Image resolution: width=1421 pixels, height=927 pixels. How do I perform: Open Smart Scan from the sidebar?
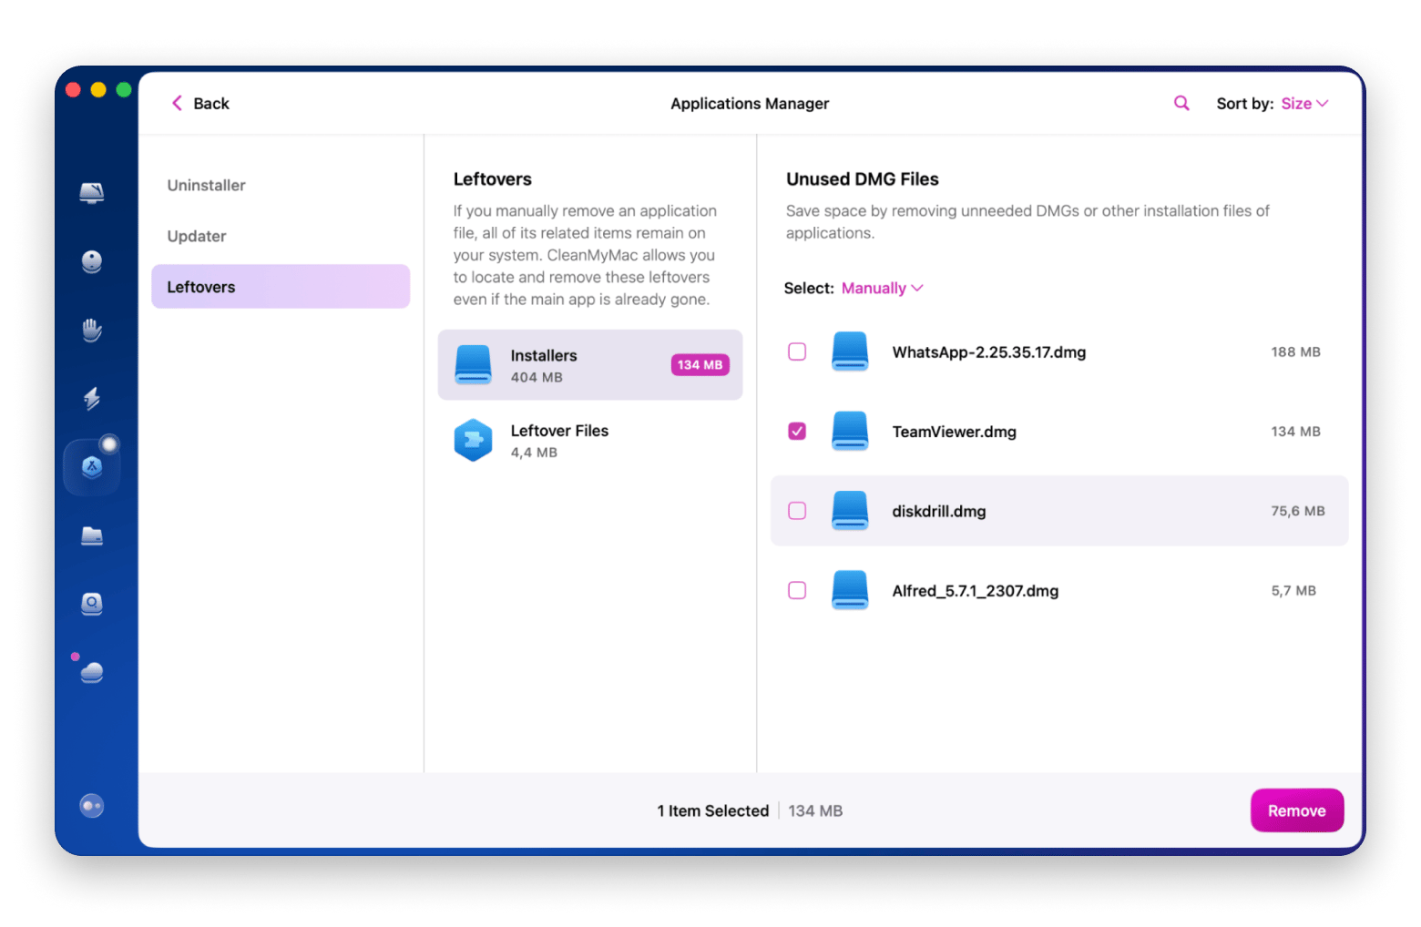click(x=91, y=193)
